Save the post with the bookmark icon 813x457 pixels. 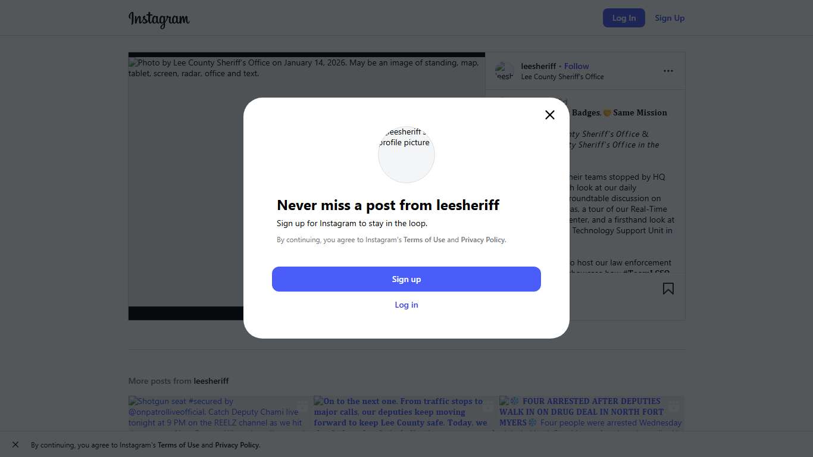[x=668, y=289]
